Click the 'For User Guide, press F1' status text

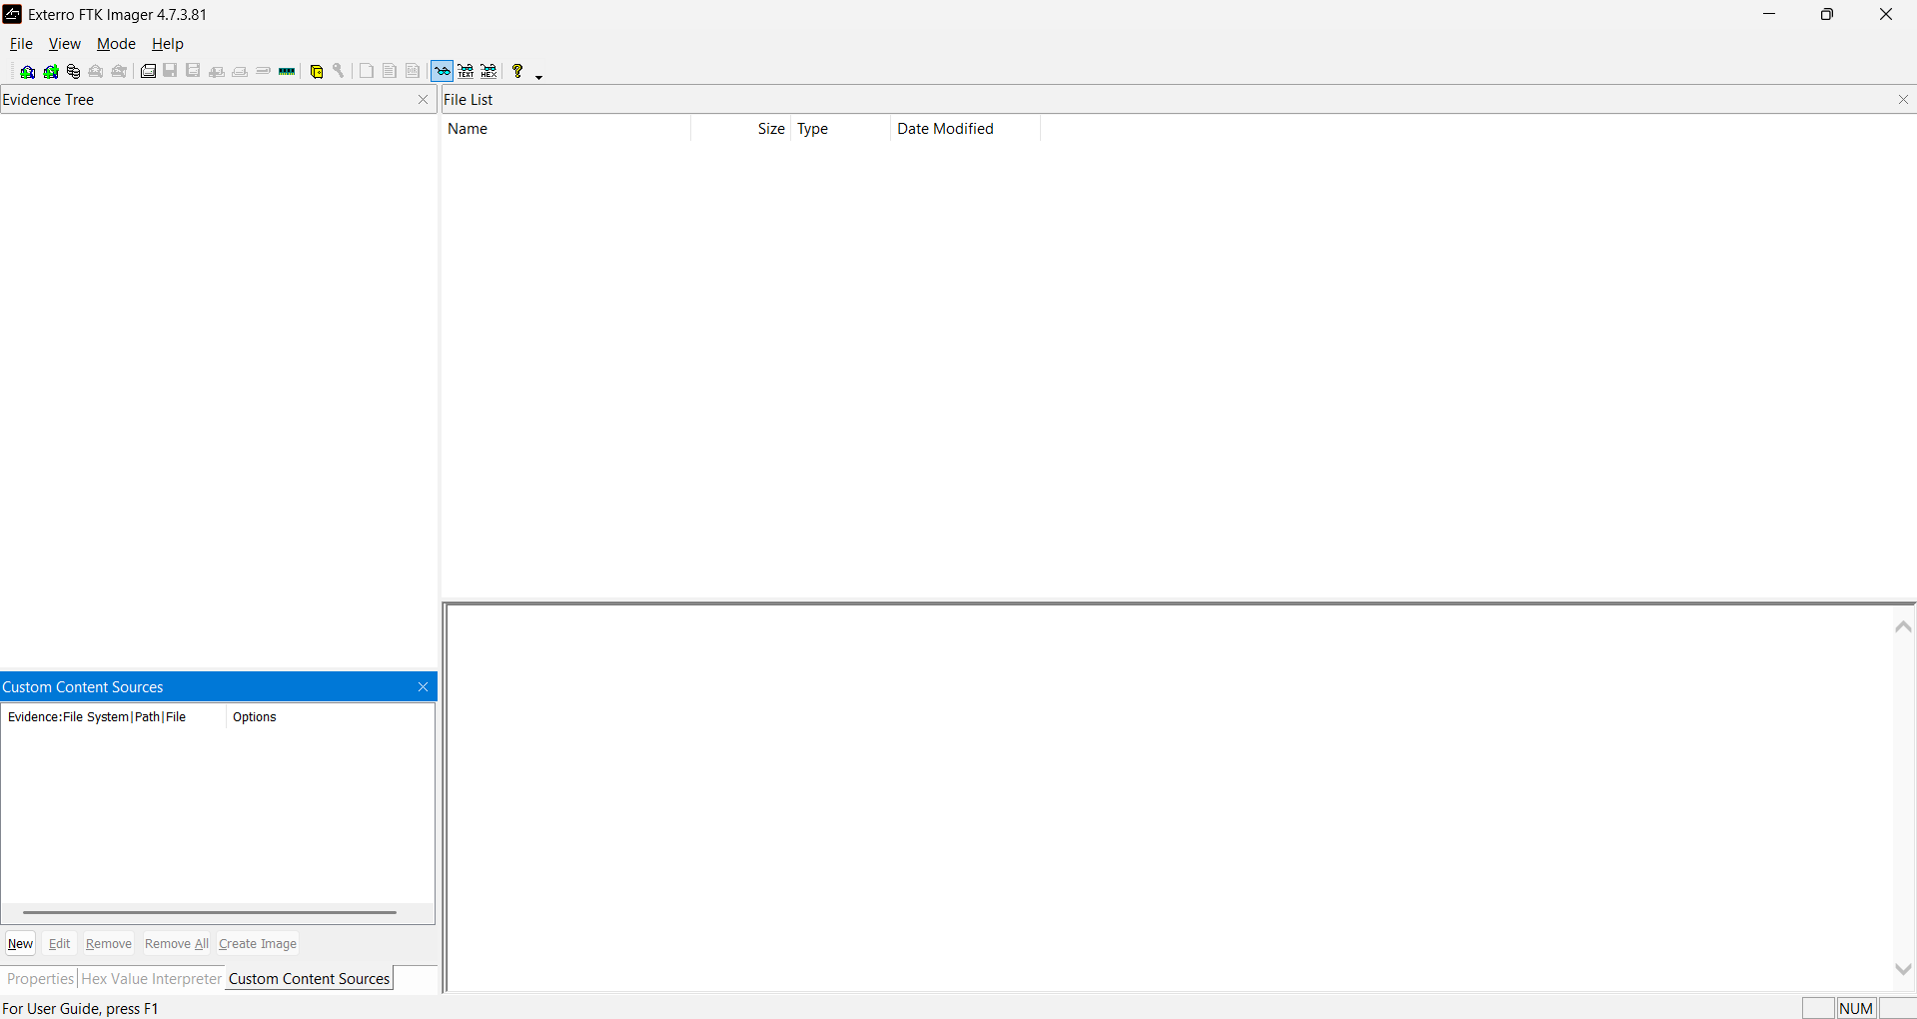click(x=81, y=1009)
